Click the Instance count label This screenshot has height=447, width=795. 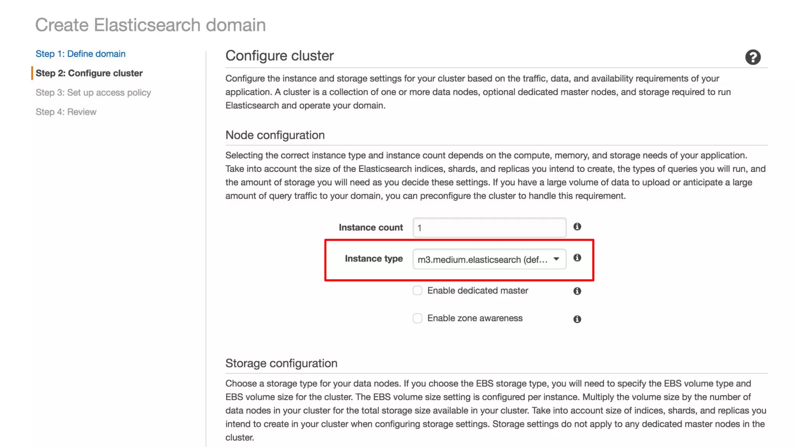click(x=370, y=227)
